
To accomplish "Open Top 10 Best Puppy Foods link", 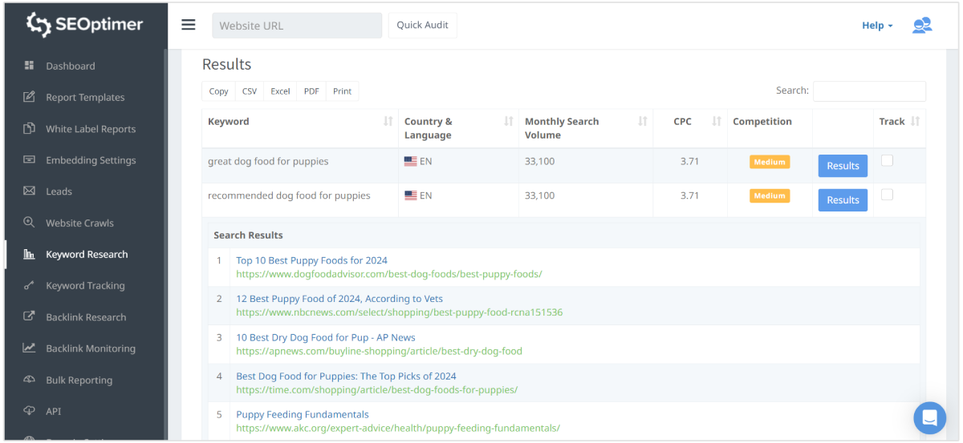I will pyautogui.click(x=311, y=260).
